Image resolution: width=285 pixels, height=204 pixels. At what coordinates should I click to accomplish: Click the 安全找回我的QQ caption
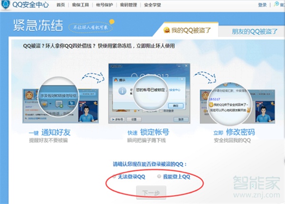(x=232, y=140)
